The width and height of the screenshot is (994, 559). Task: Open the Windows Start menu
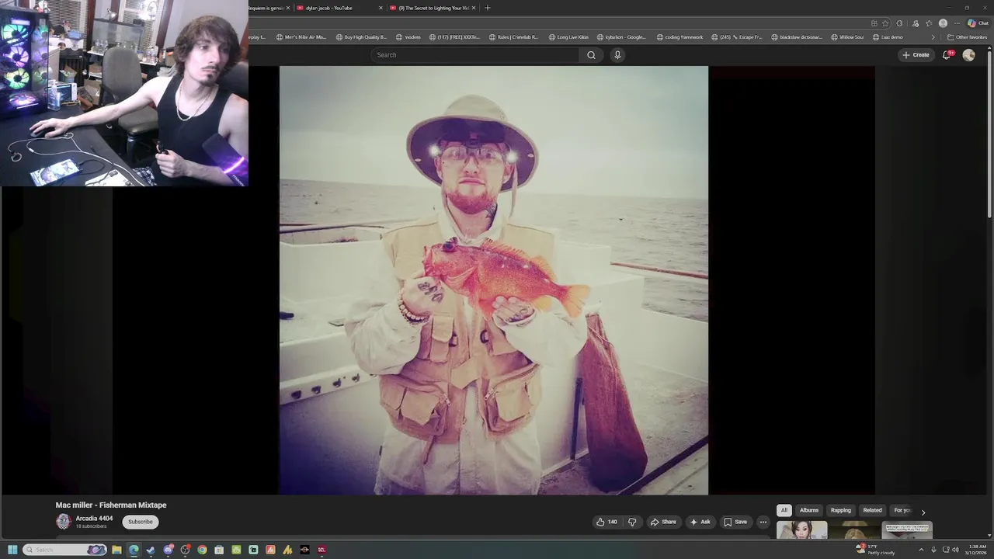click(x=12, y=550)
